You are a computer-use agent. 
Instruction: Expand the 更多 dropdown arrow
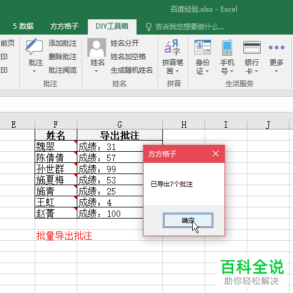tap(276, 71)
